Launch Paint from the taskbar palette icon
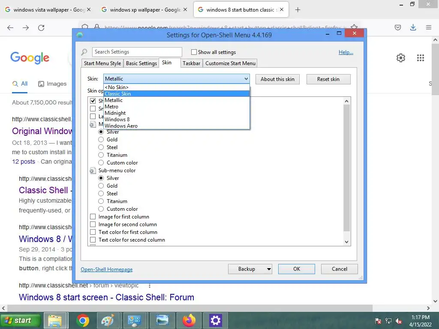This screenshot has width=439, height=329. pyautogui.click(x=108, y=320)
